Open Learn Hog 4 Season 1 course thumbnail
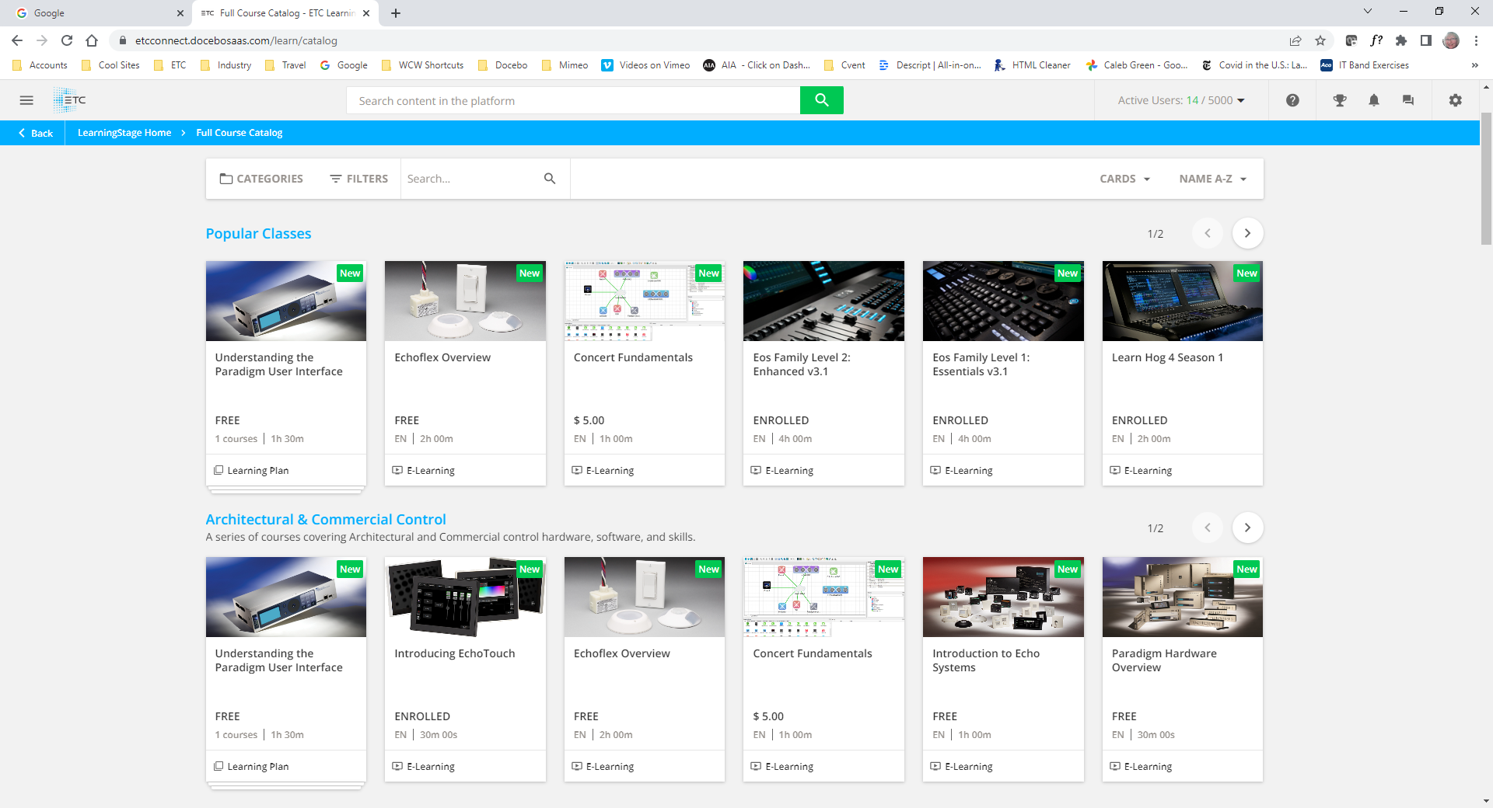The image size is (1493, 808). (x=1182, y=301)
